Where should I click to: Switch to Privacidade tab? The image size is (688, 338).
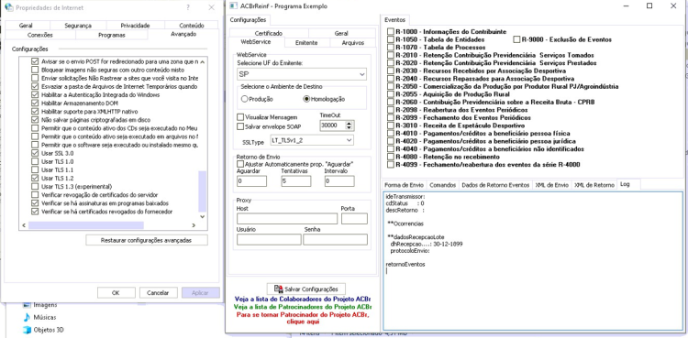coord(135,26)
